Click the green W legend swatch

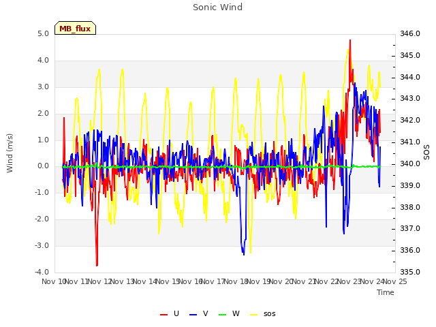coord(223,315)
